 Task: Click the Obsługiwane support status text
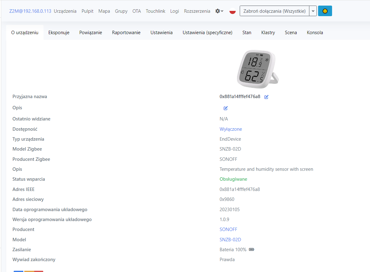coord(234,179)
